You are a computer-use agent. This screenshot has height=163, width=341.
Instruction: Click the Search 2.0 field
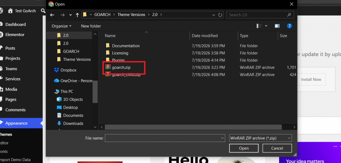point(260,15)
